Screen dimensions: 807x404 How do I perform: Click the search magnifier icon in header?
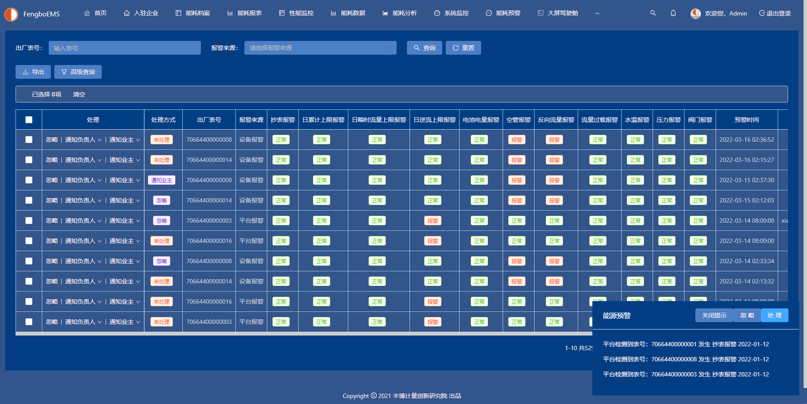tap(653, 13)
